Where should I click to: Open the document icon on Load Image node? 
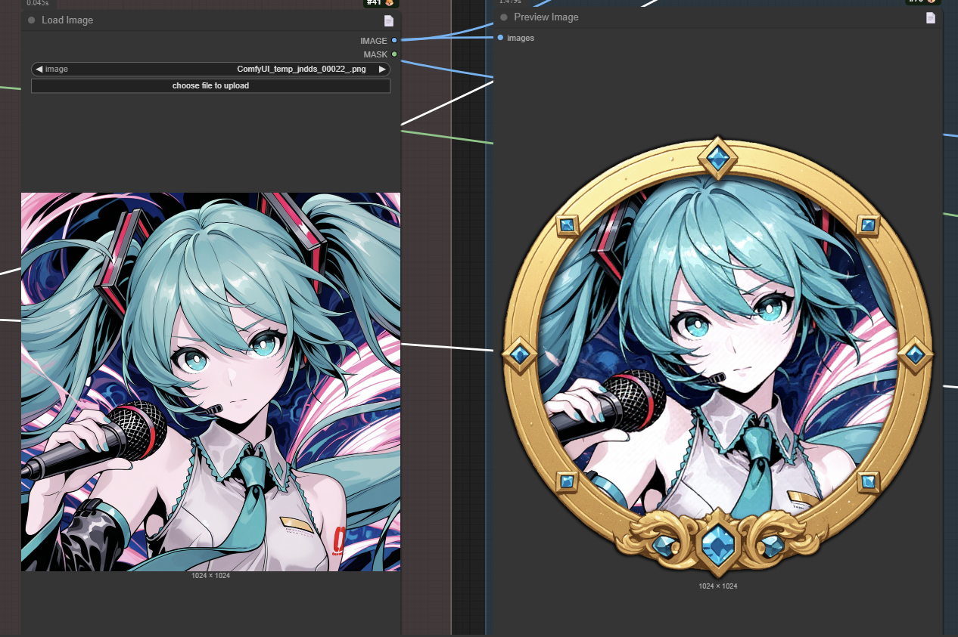(x=389, y=20)
